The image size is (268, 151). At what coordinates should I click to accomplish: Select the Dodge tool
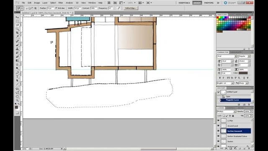(x=17, y=68)
